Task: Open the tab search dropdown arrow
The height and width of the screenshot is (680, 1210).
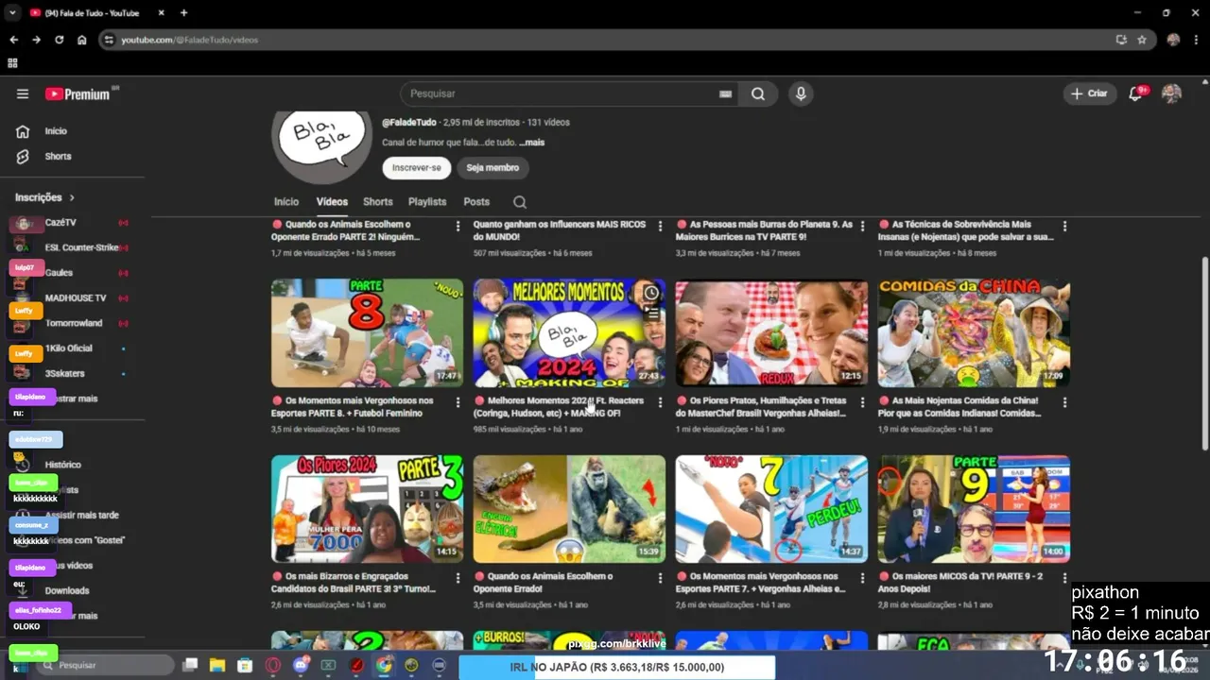Action: click(12, 12)
